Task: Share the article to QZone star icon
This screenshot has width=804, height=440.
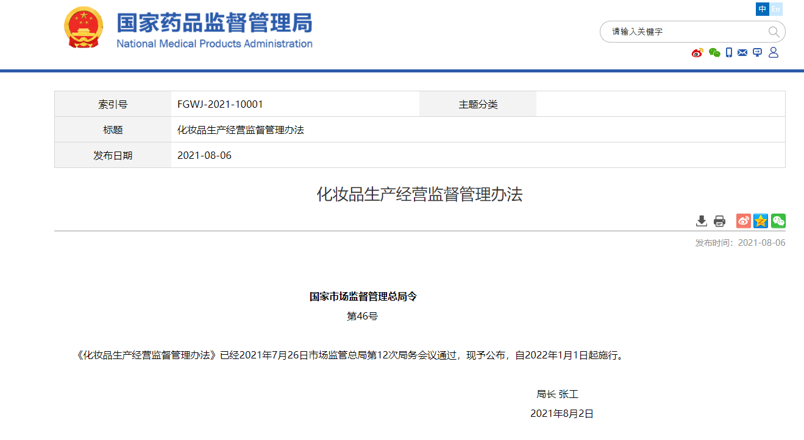Action: pyautogui.click(x=761, y=221)
